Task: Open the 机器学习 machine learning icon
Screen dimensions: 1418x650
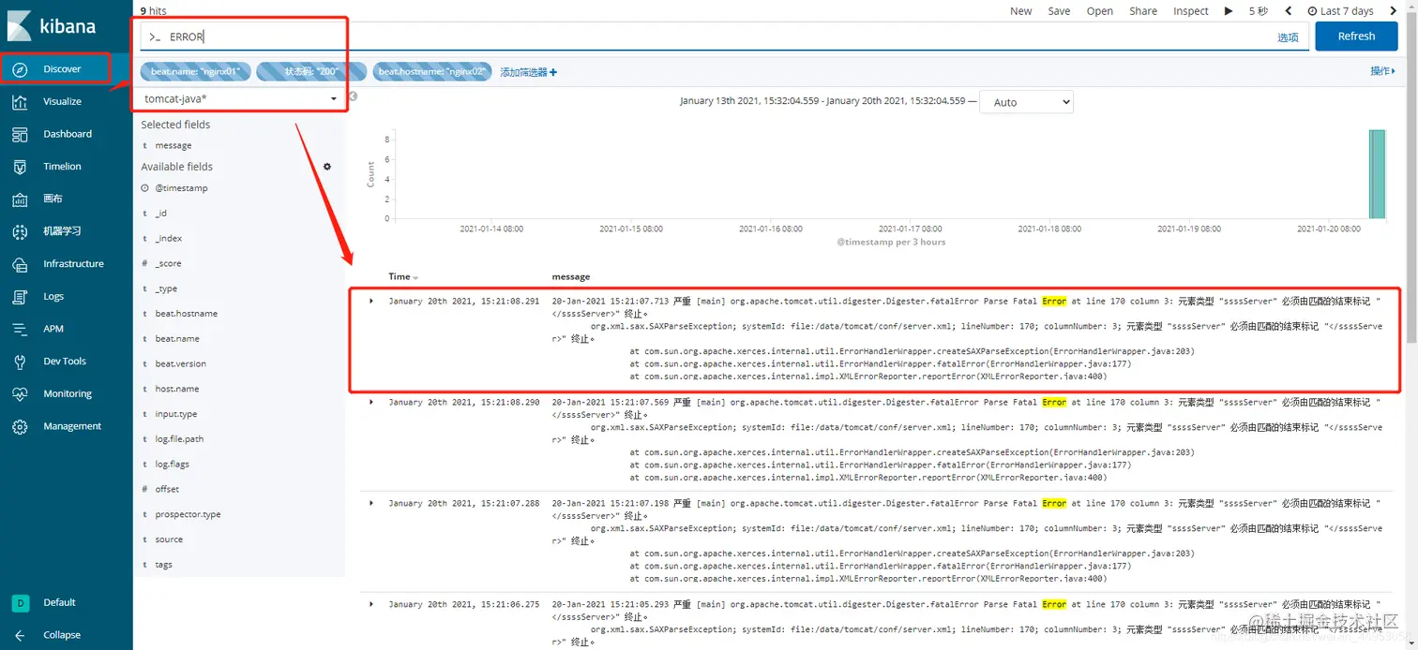Action: point(20,231)
